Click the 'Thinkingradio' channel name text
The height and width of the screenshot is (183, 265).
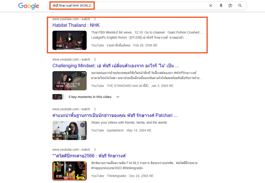click(116, 176)
